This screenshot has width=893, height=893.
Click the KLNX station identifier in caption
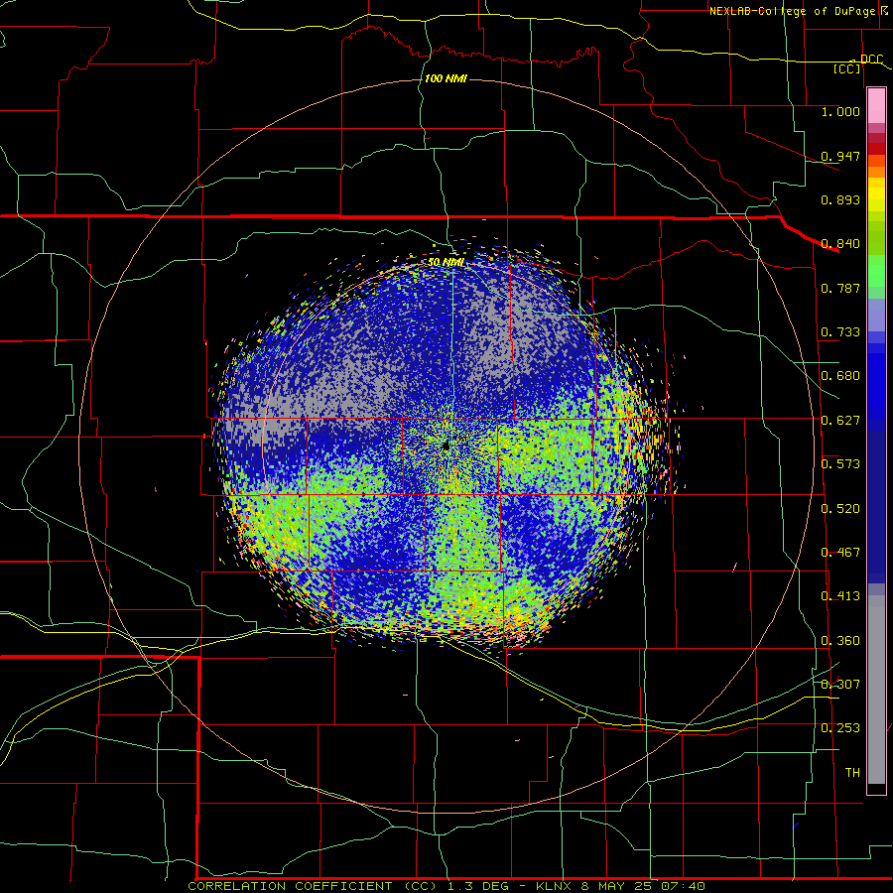(x=555, y=886)
